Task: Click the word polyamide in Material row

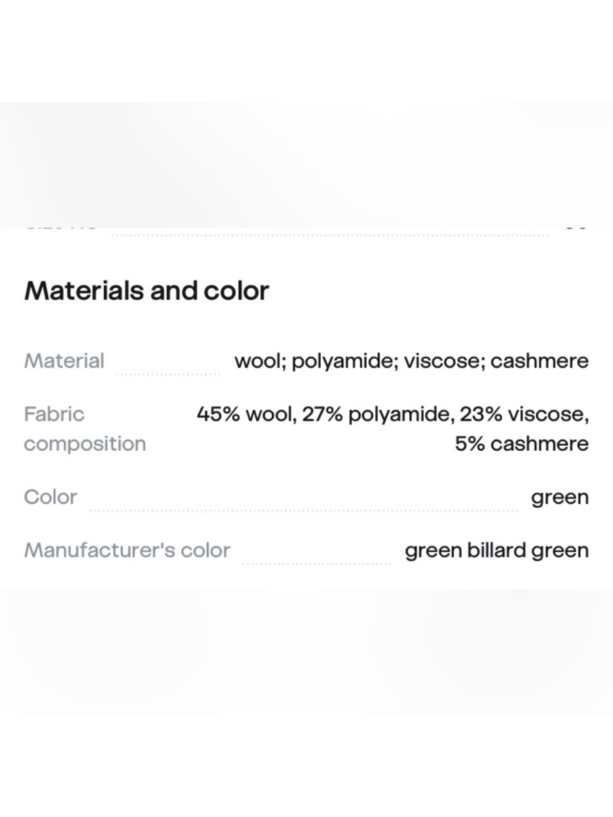Action: tap(345, 362)
